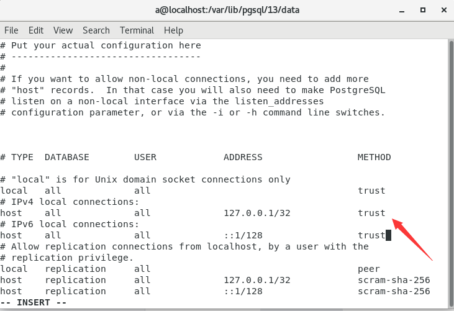Open the Terminal menu
454x311 pixels.
tap(137, 30)
